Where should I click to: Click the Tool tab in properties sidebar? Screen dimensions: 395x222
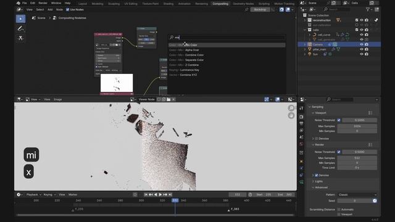(x=302, y=109)
